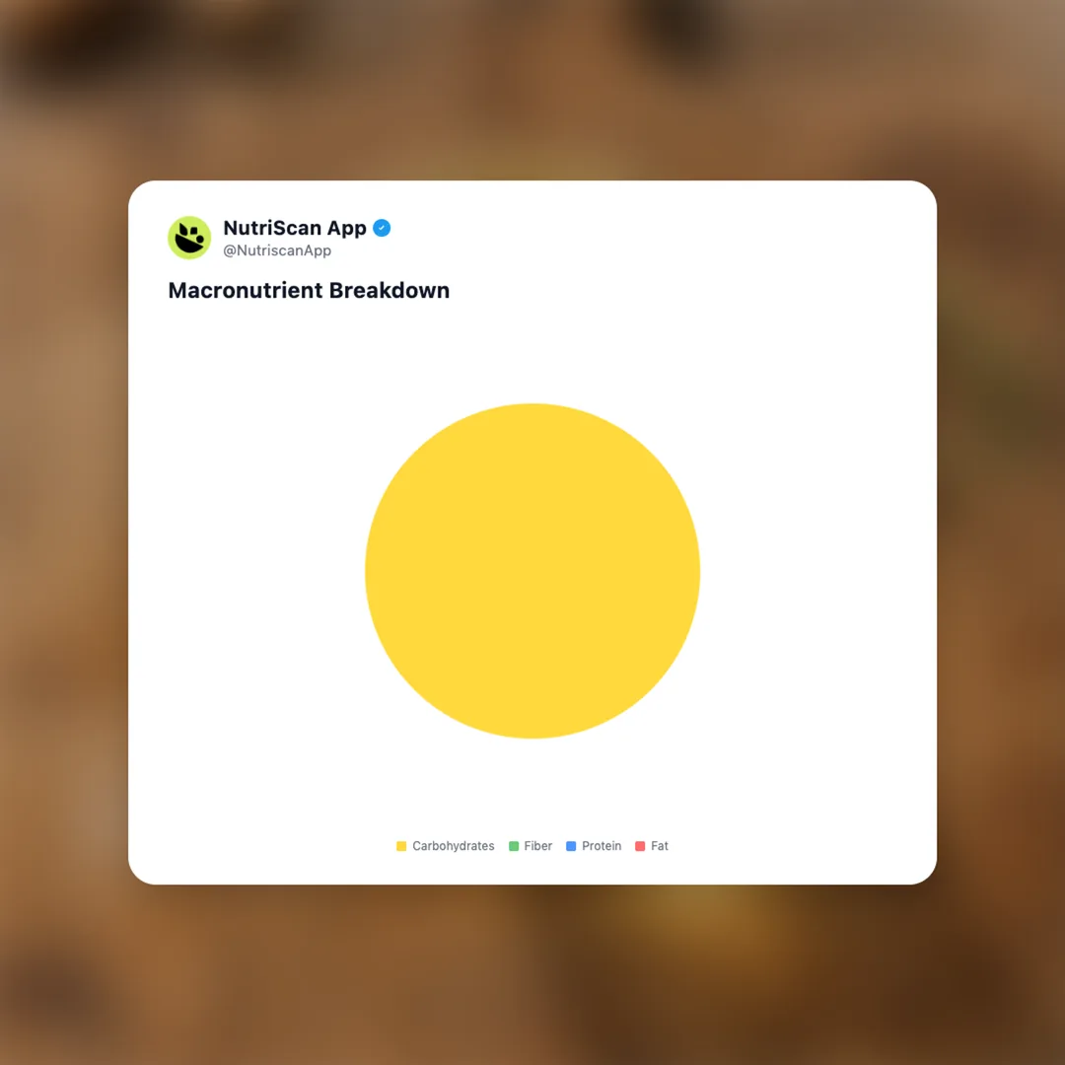Click the blue Protein legend square
The width and height of the screenshot is (1065, 1065).
[571, 846]
